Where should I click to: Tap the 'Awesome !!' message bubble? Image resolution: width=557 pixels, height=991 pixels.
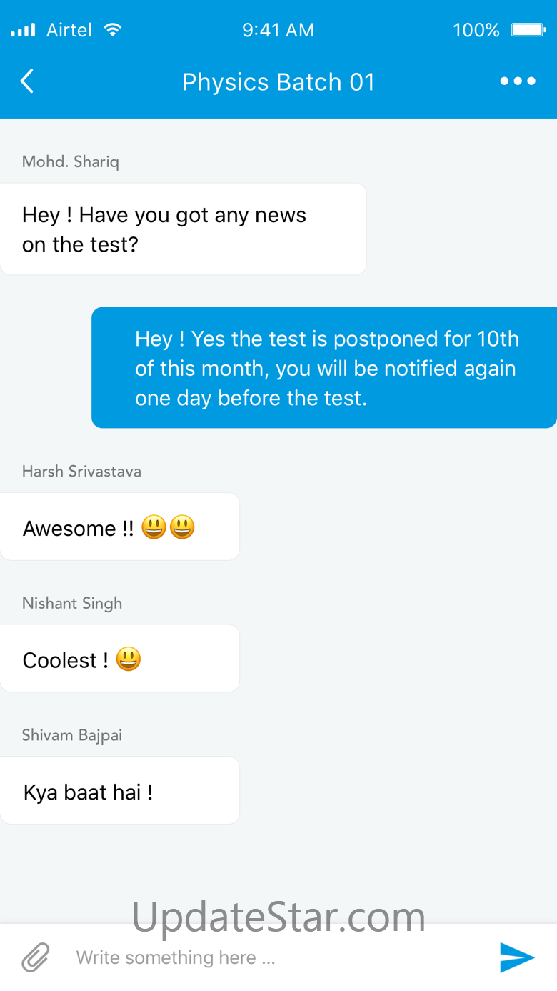[x=119, y=527]
